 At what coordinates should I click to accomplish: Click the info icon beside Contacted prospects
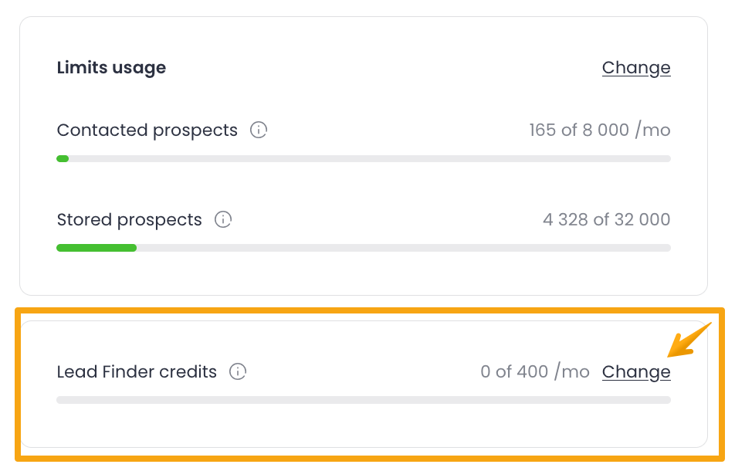coord(259,130)
